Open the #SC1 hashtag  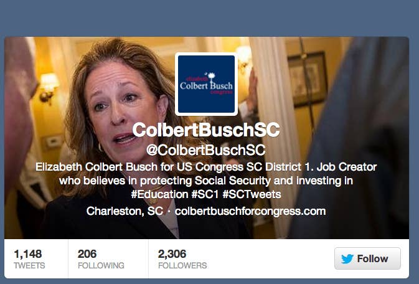[205, 194]
